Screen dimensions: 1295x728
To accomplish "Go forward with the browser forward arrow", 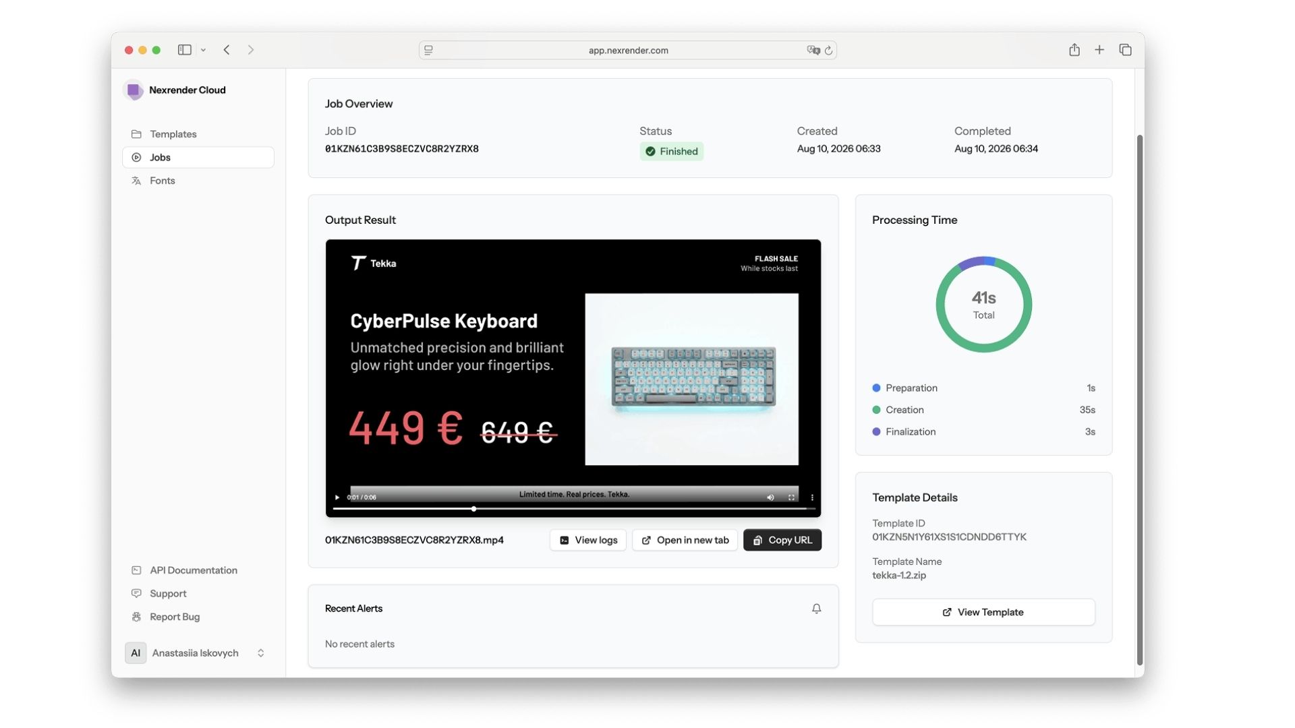I will point(251,50).
